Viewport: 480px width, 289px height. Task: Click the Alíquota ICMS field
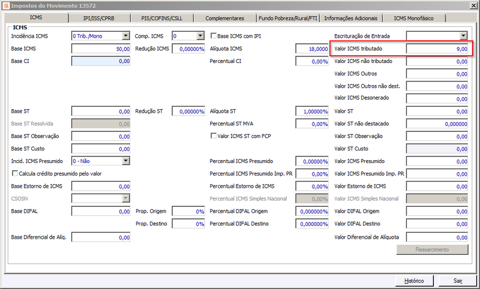[x=312, y=49]
